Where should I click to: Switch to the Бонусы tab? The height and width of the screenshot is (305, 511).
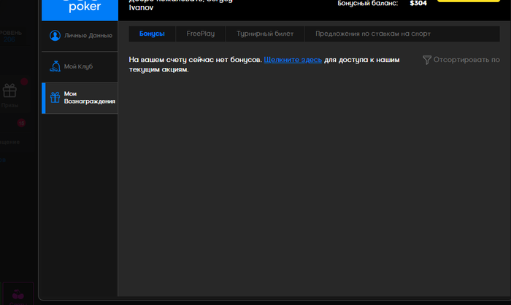coord(152,34)
